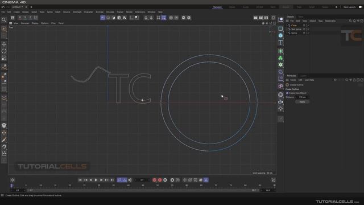Open the viewport Cameras menu
The width and height of the screenshot is (364, 205).
[x=25, y=23]
